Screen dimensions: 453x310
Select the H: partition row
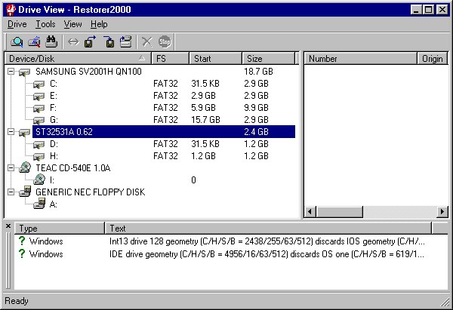click(x=54, y=156)
